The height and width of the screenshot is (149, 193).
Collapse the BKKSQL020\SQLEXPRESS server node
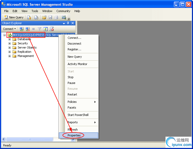click(x=4, y=35)
